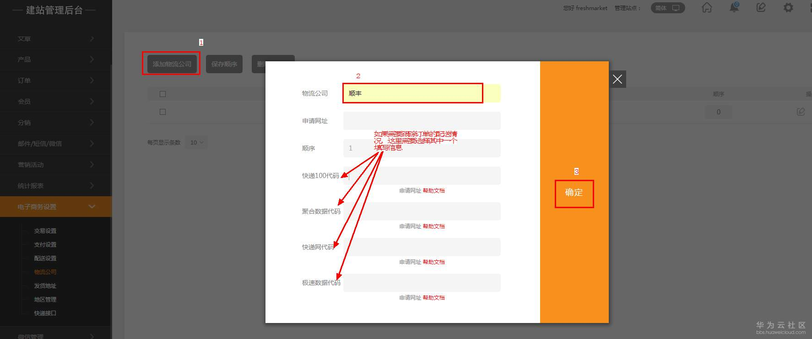Tick the table header select-all checkbox

click(162, 94)
